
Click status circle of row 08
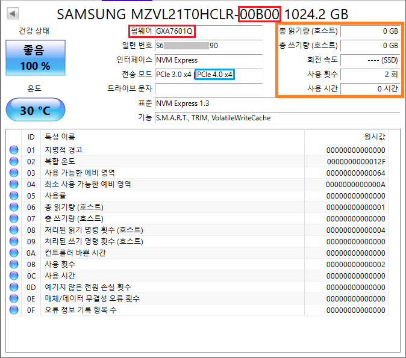(14, 230)
